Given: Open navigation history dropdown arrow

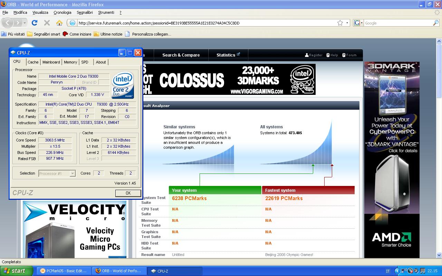Looking at the screenshot, I should [x=25, y=23].
